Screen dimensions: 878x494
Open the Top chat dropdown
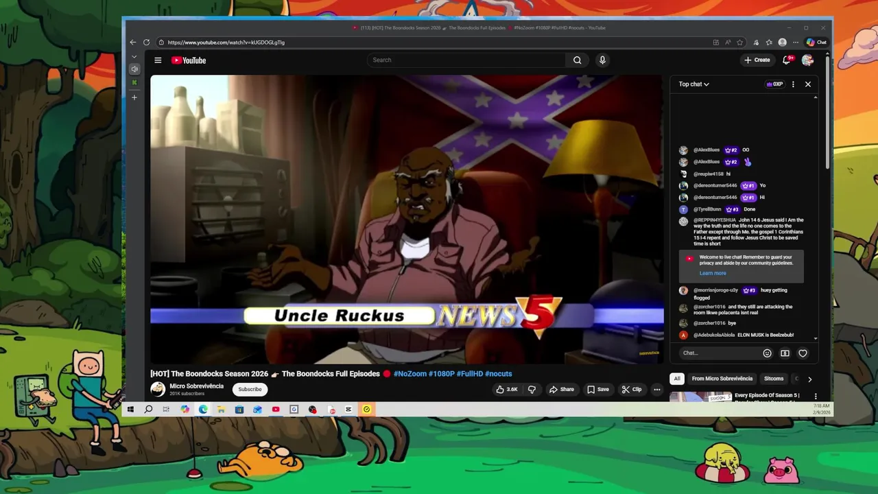[x=694, y=84]
